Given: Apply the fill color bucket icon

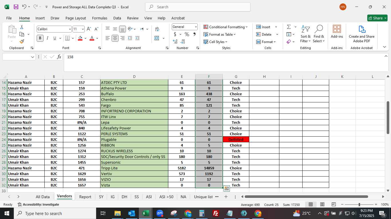Looking at the screenshot, I should pyautogui.click(x=80, y=38).
